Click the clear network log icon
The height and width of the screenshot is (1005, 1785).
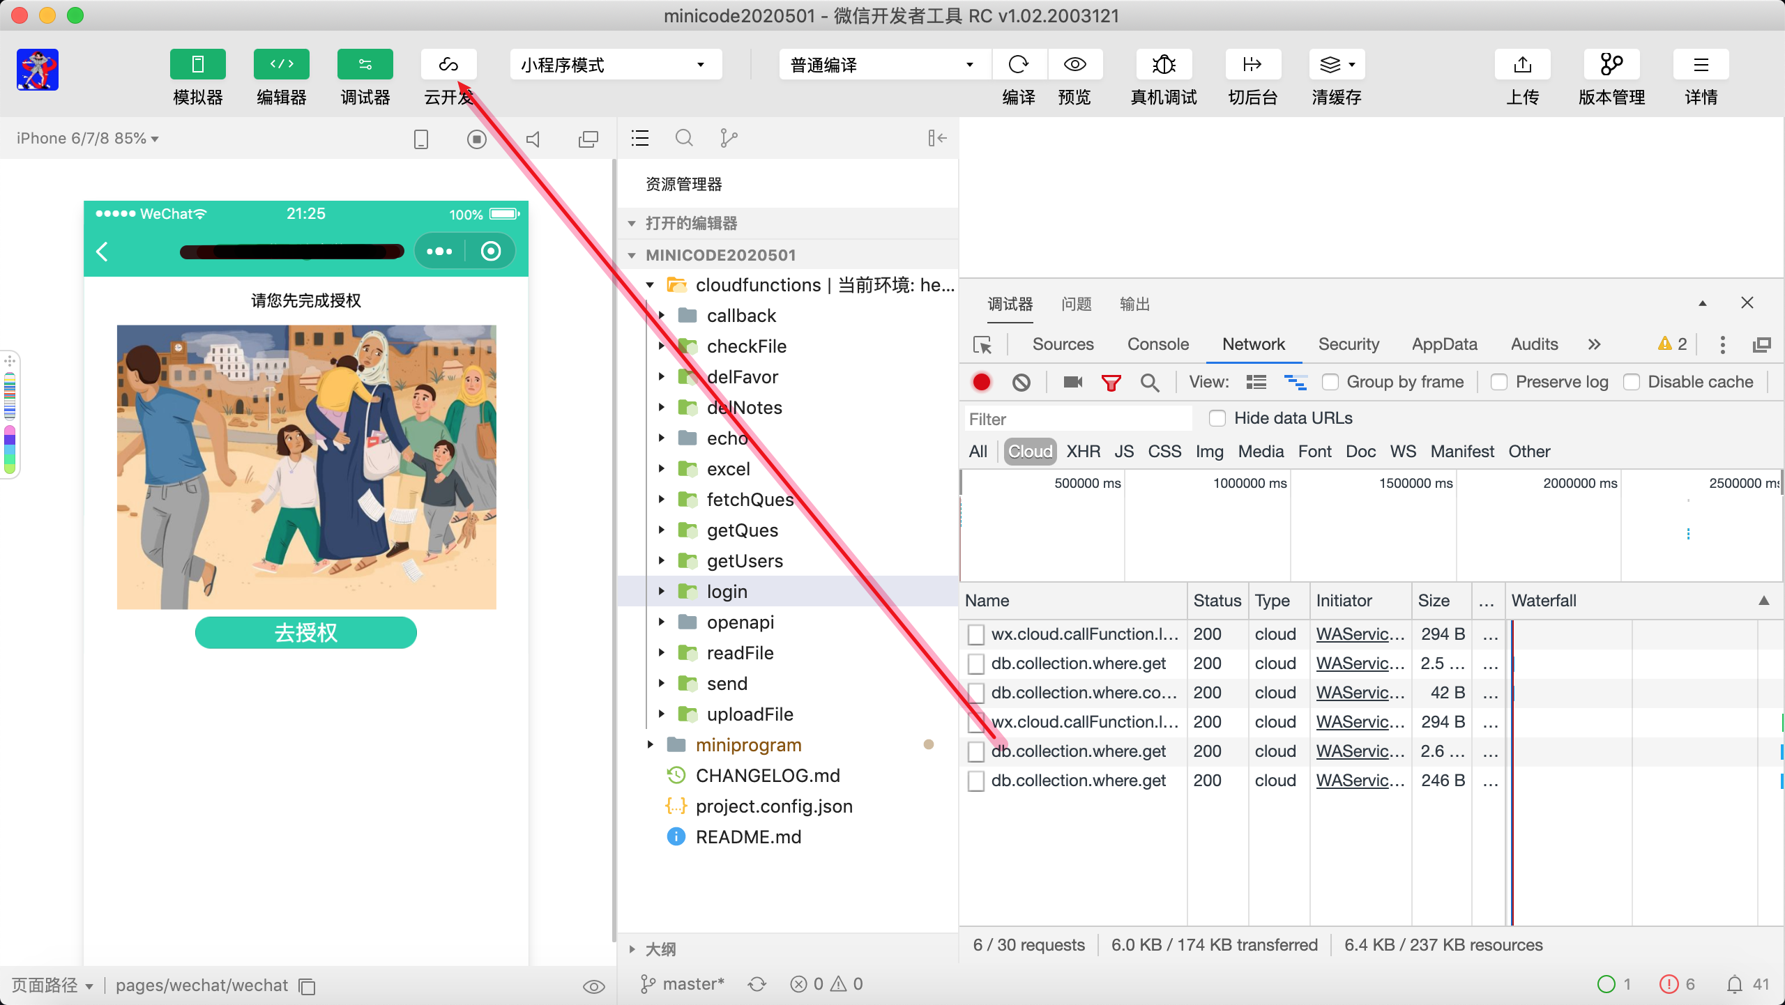point(1021,382)
